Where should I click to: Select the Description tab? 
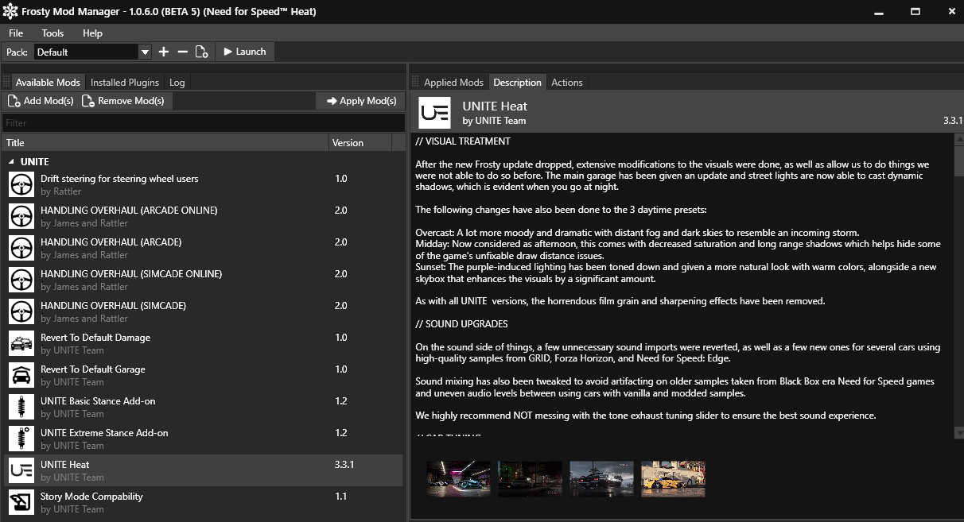517,82
